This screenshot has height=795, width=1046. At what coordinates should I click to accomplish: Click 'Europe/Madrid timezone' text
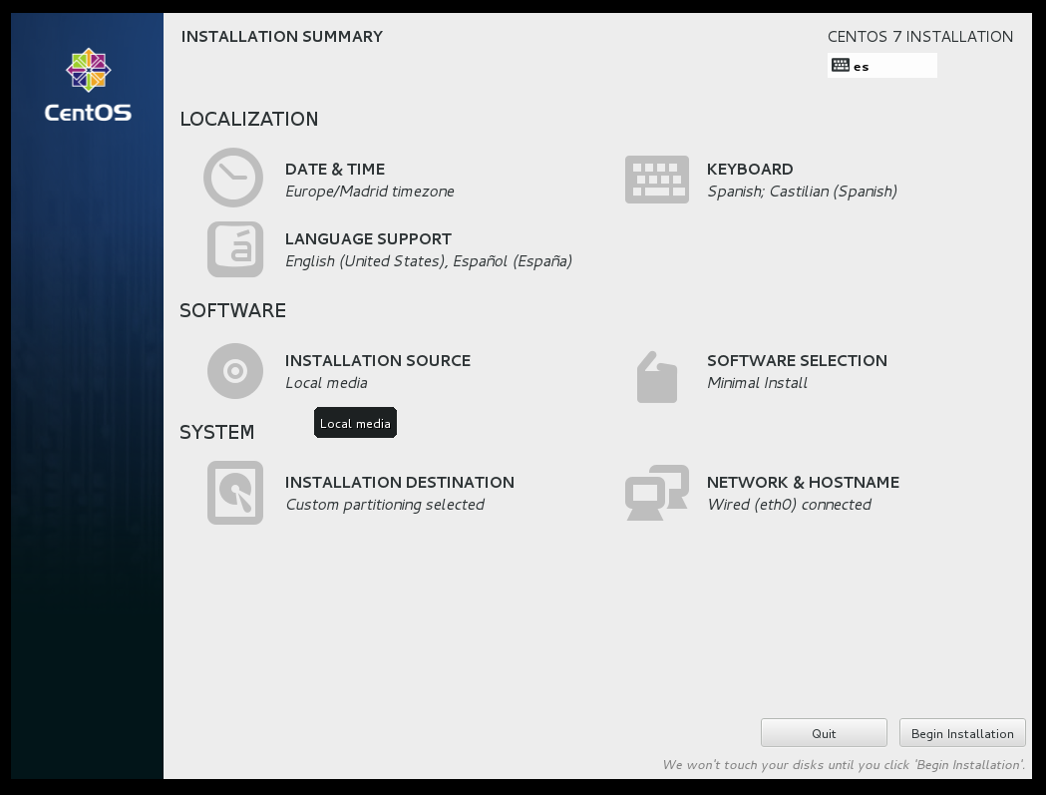click(370, 192)
